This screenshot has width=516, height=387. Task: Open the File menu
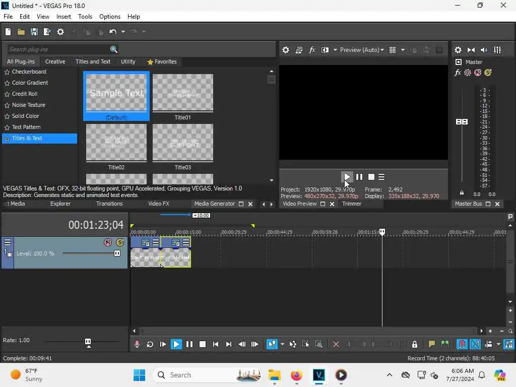(8, 17)
